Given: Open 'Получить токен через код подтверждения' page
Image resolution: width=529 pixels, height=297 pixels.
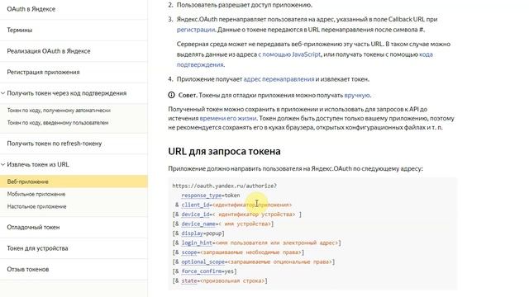Looking at the screenshot, I should 67,93.
